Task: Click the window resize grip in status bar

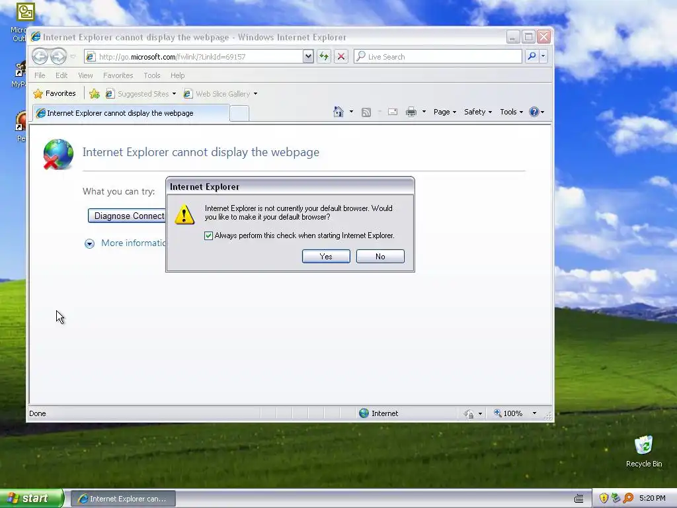Action: [x=547, y=415]
